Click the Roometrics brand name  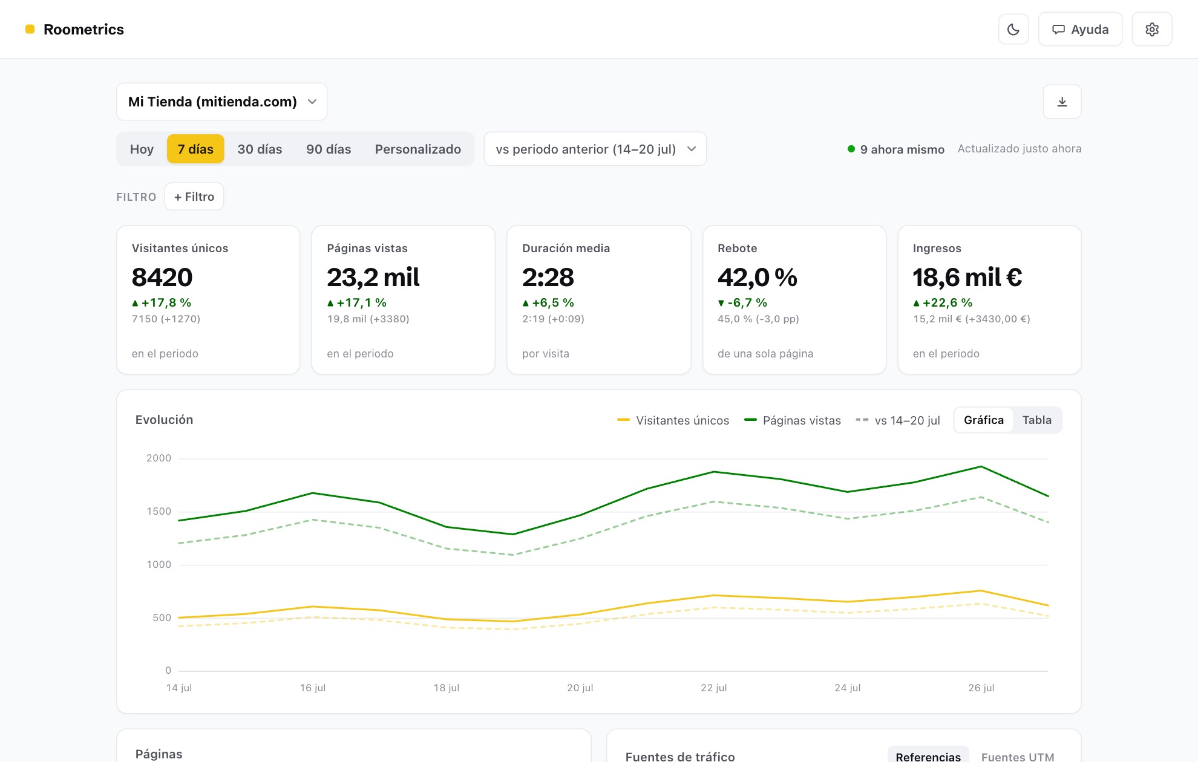tap(83, 29)
